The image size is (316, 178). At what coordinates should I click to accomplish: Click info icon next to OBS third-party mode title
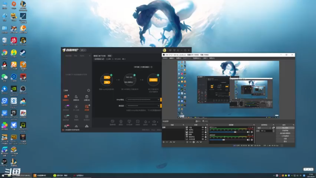pyautogui.click(x=152, y=67)
